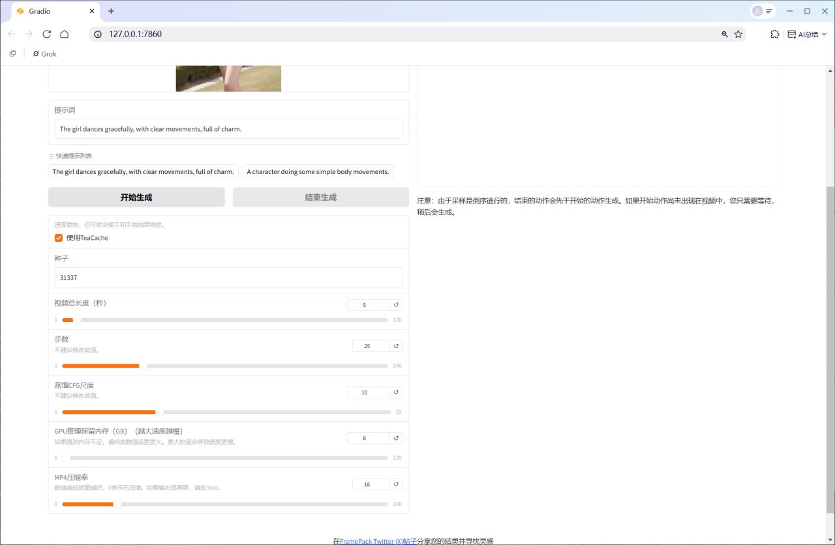
Task: Adjust the GPU推理保留内存 slider
Action: tap(224, 458)
